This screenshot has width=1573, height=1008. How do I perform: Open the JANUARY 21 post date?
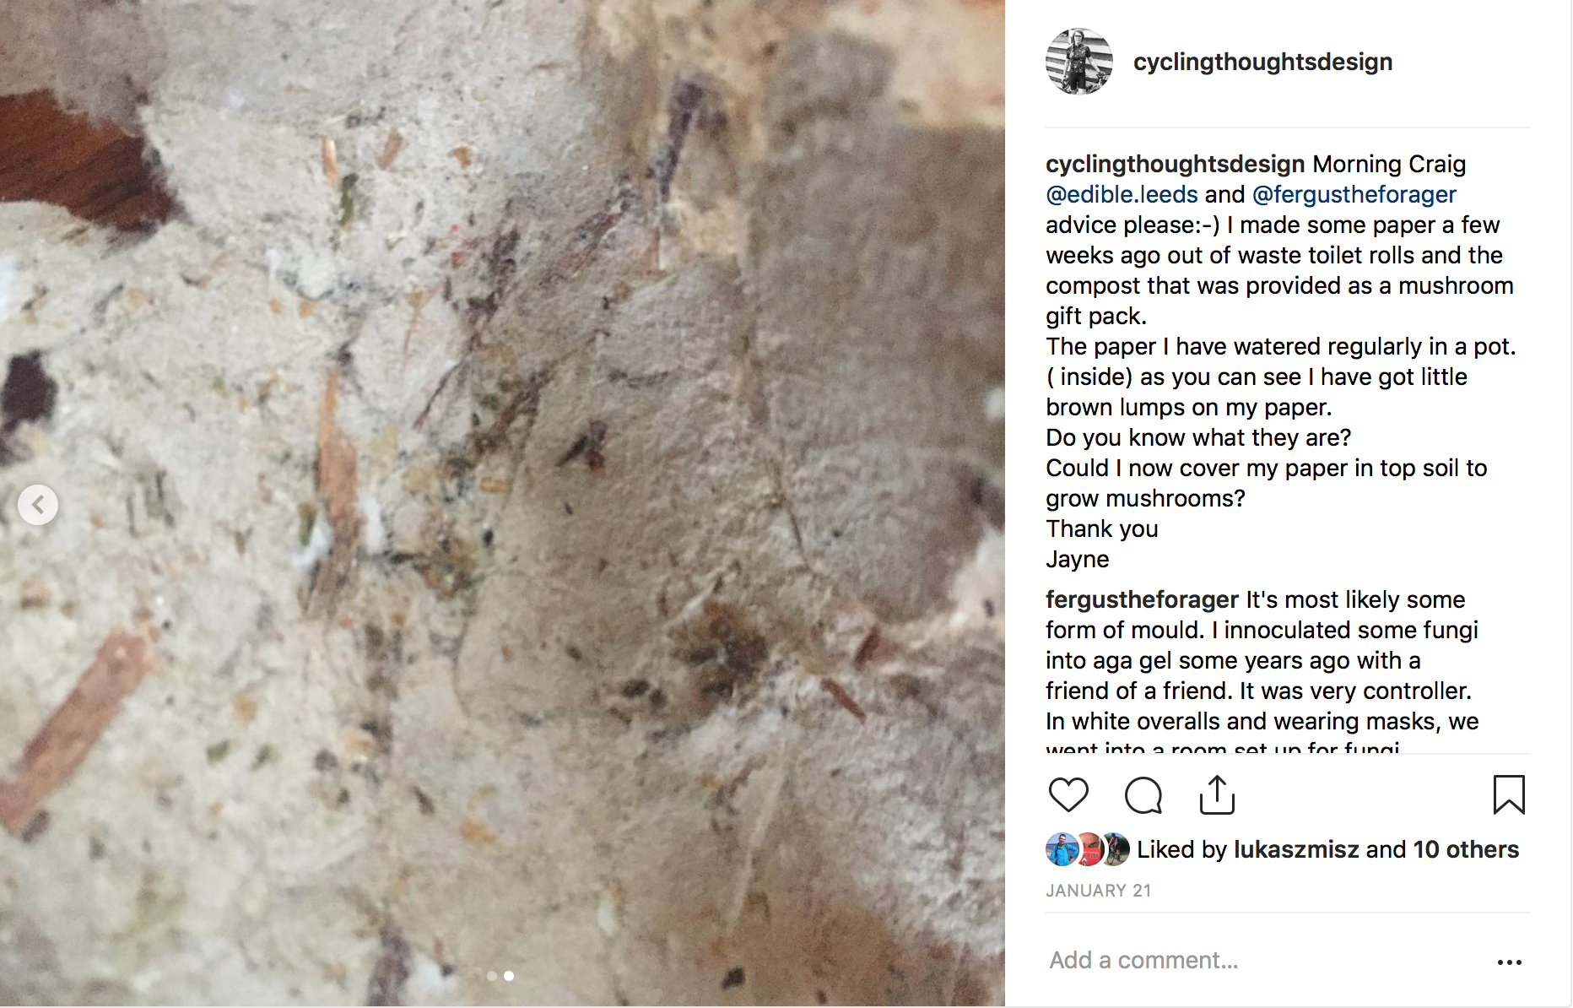point(1098,891)
